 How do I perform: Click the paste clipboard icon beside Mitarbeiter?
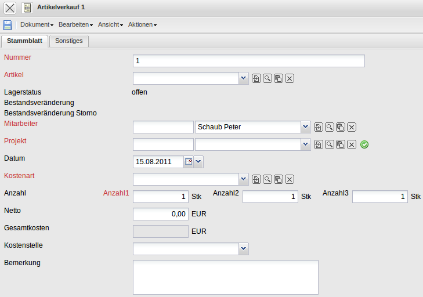[x=341, y=128]
